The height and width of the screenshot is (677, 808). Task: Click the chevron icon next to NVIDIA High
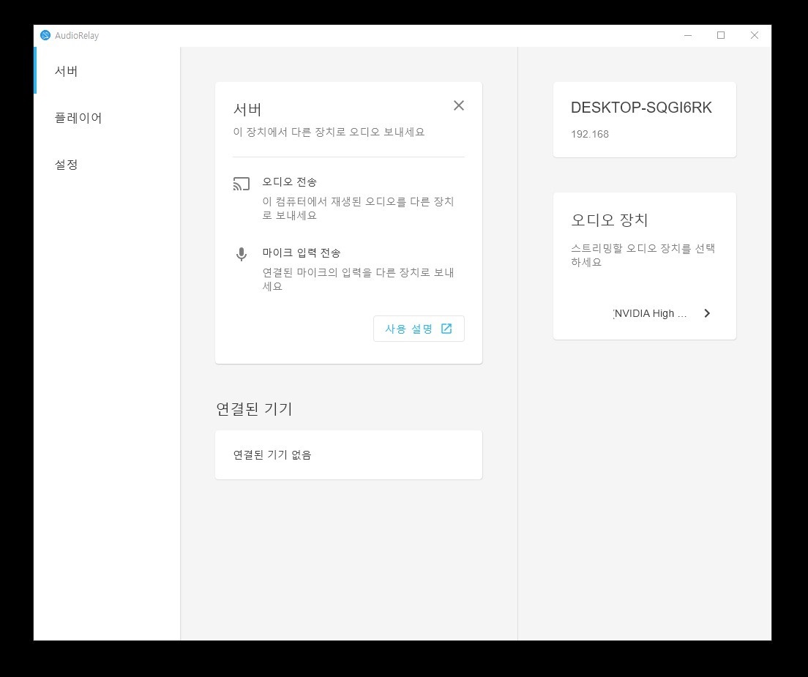point(707,313)
